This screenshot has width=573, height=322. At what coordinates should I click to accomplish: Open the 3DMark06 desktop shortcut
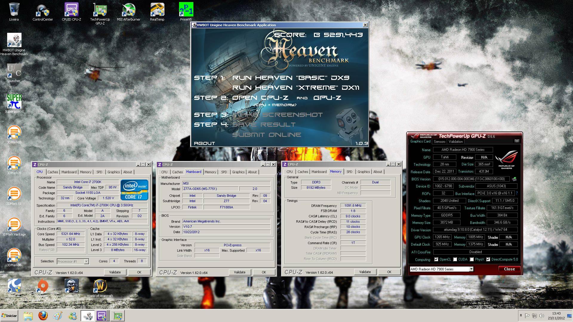[14, 258]
